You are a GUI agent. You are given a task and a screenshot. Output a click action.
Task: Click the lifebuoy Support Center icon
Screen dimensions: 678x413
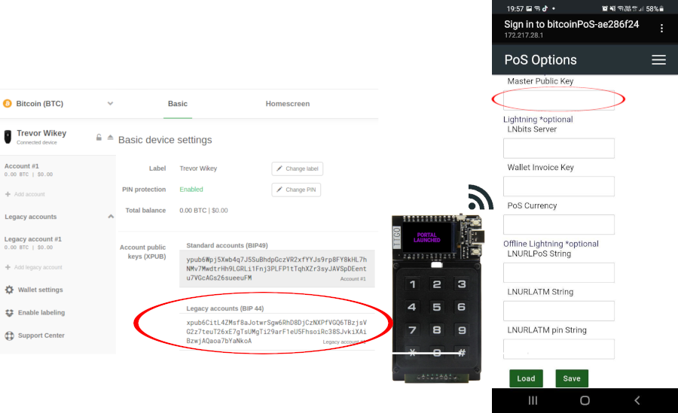pos(10,336)
